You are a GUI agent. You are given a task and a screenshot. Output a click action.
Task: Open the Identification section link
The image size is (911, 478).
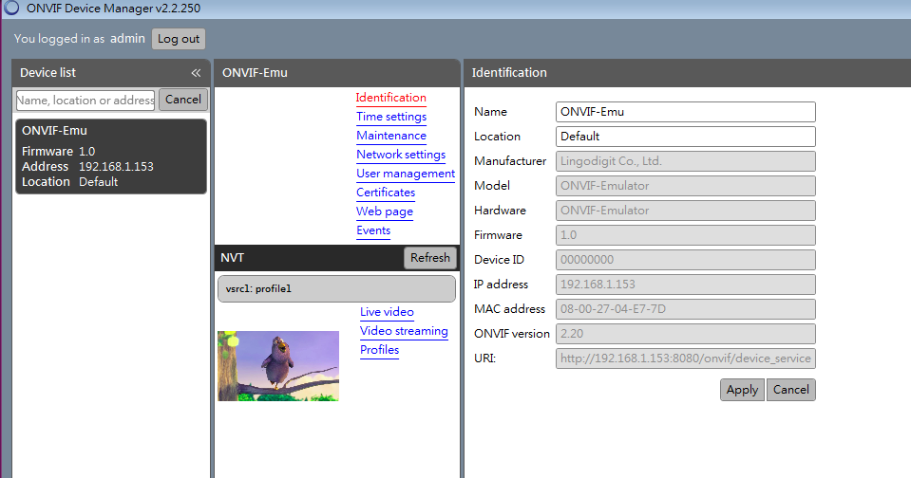point(390,98)
